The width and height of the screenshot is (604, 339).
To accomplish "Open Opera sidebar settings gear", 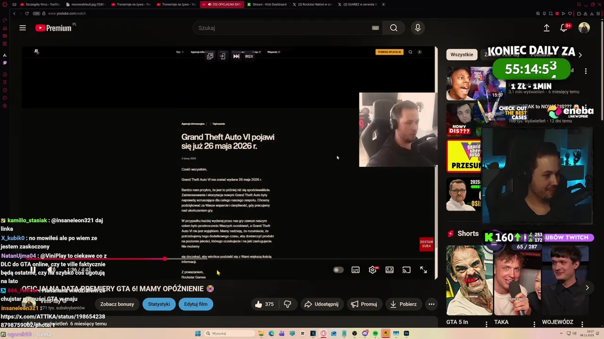I will click(x=5, y=105).
